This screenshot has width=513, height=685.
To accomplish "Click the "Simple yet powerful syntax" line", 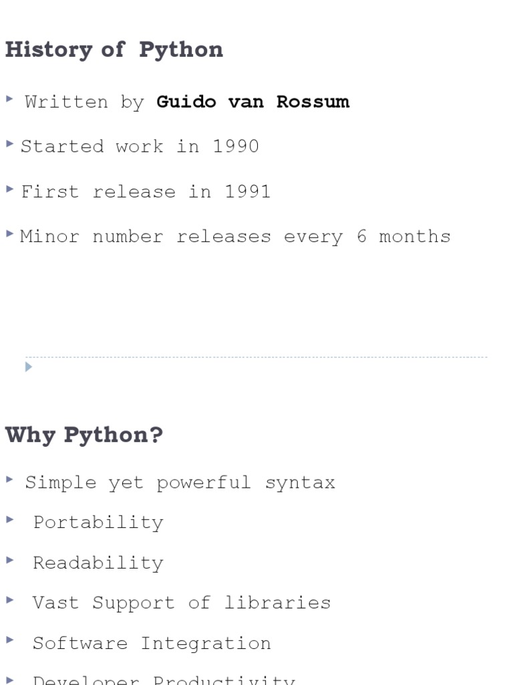I will point(180,483).
